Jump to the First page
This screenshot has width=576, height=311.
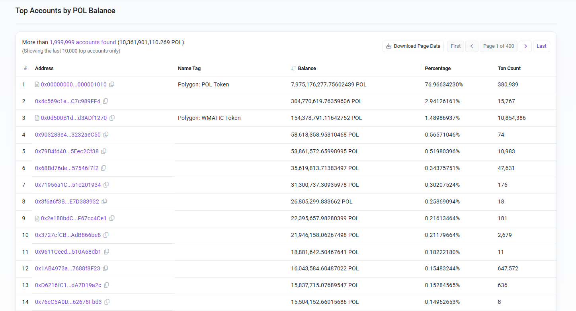(456, 46)
